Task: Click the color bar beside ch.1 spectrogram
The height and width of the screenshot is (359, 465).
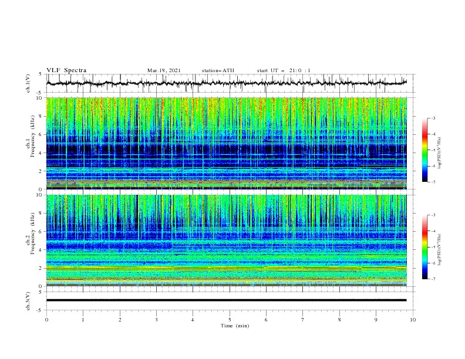Action: tap(424, 150)
